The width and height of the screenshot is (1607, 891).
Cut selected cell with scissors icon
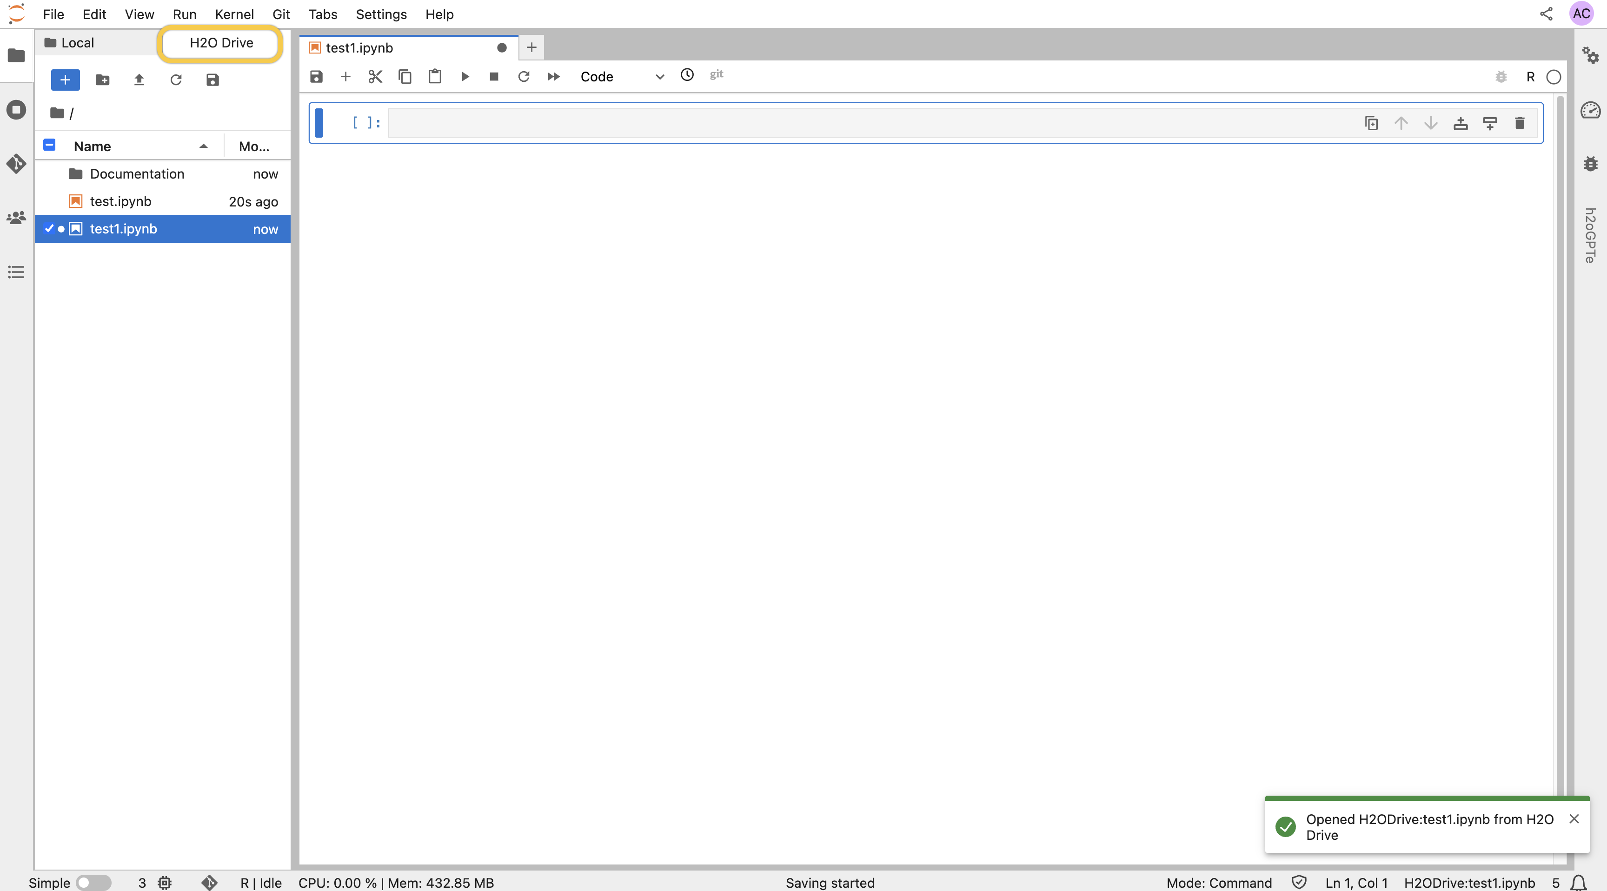pos(375,77)
